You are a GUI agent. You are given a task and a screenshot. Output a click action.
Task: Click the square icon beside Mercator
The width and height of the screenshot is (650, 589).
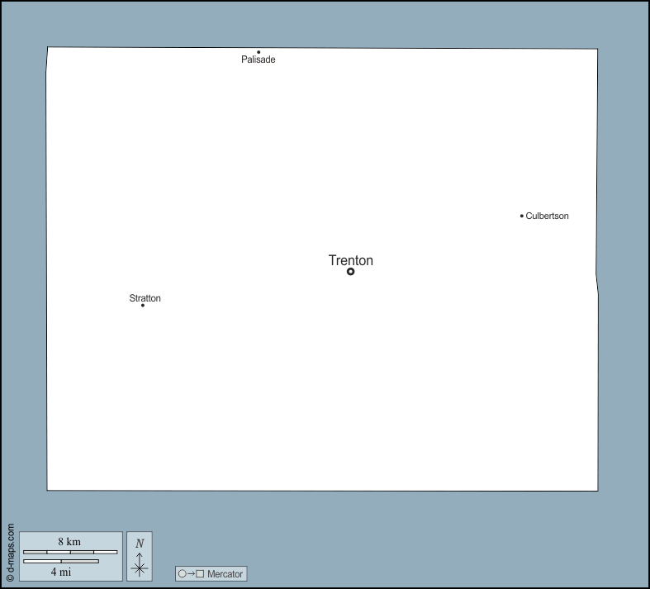(x=200, y=573)
